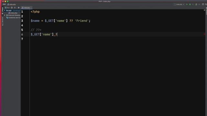This screenshot has width=207, height=116.
Task: Select Scratches and Consoles tree item
Action: (13, 18)
